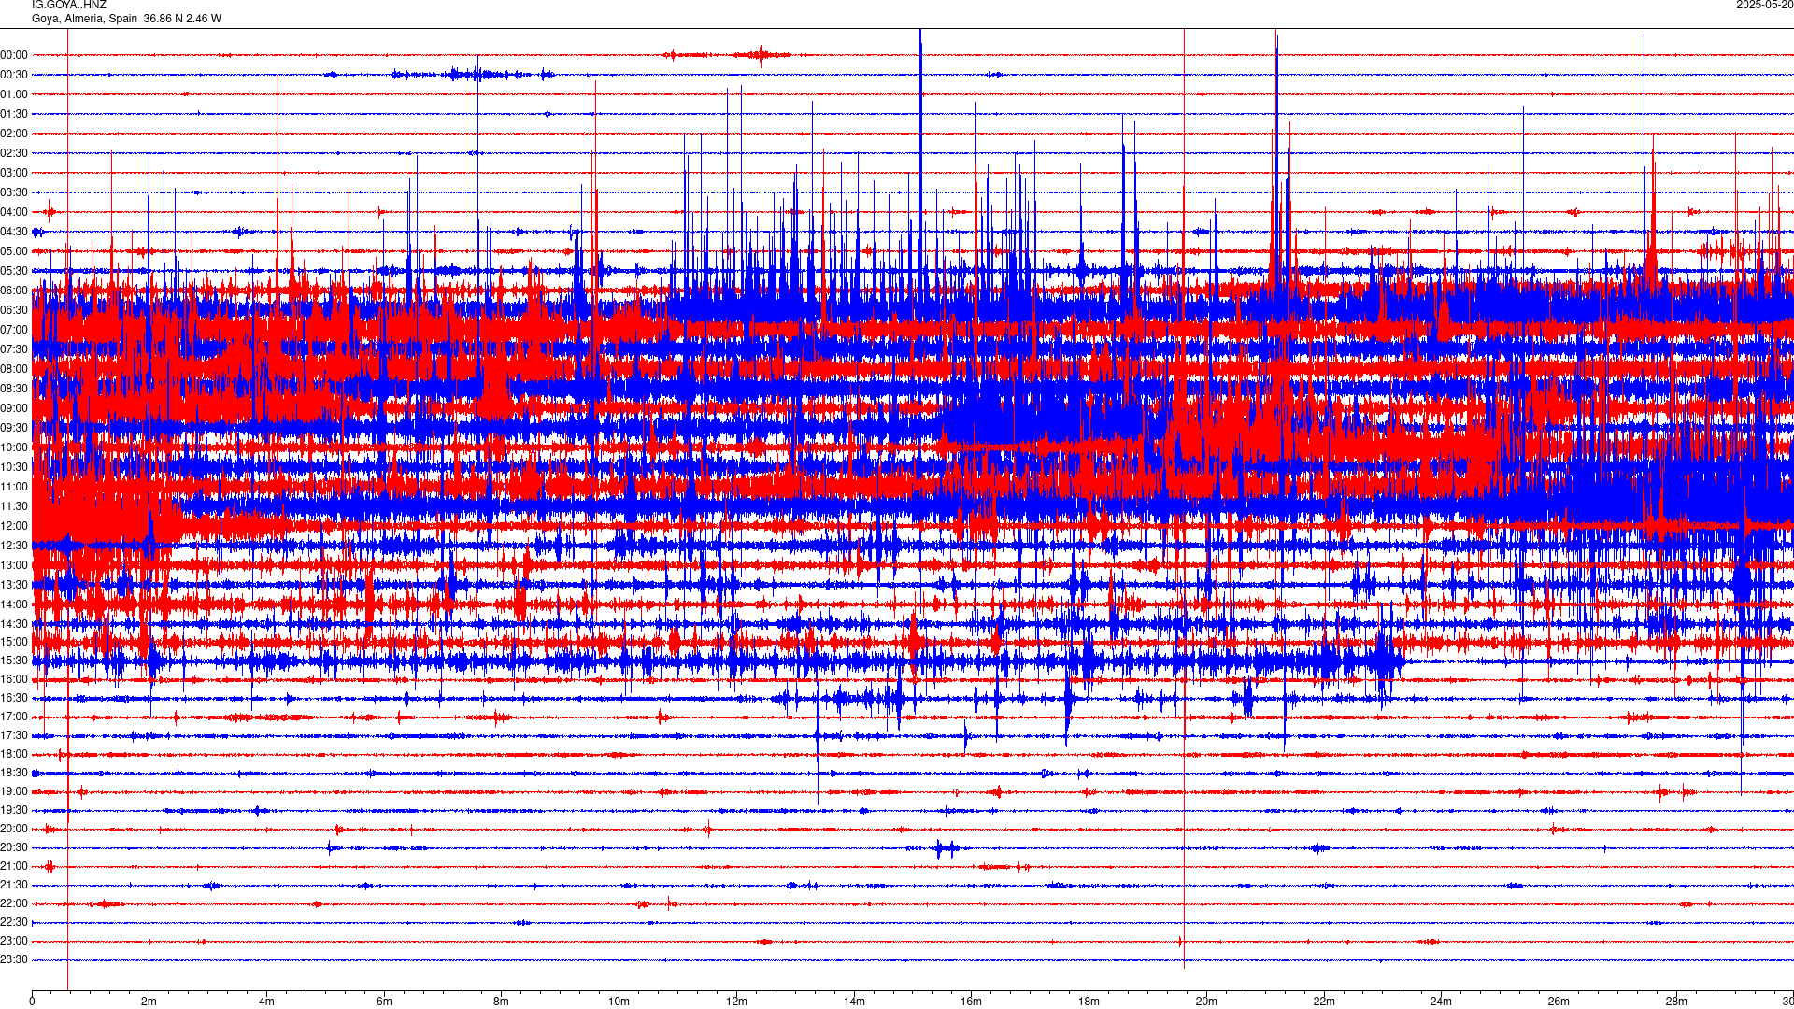
Task: Select the 21:30 time row label
Action: tap(14, 885)
